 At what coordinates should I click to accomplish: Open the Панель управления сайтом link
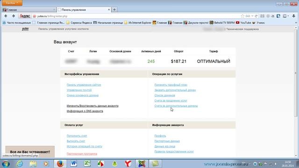84,85
